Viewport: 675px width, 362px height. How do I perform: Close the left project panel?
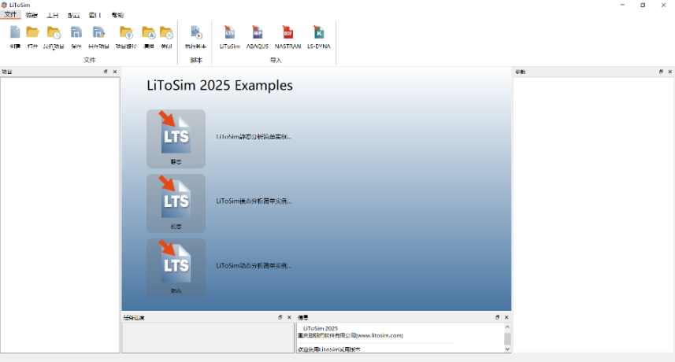click(115, 72)
